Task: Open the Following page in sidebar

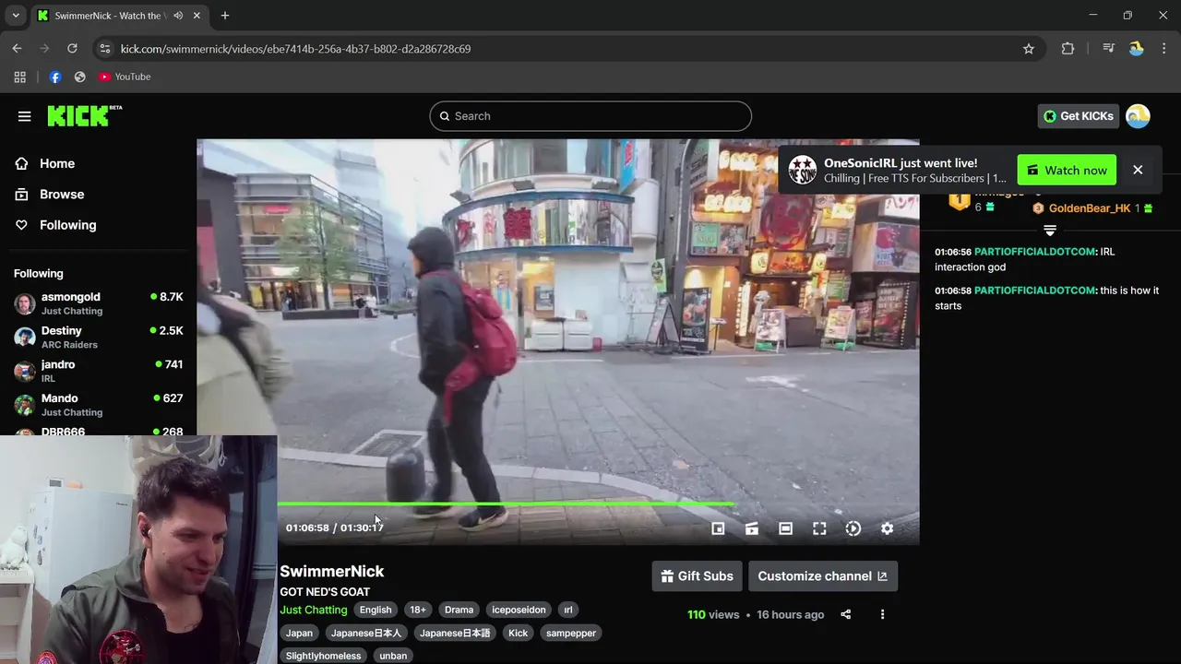Action: pos(67,225)
